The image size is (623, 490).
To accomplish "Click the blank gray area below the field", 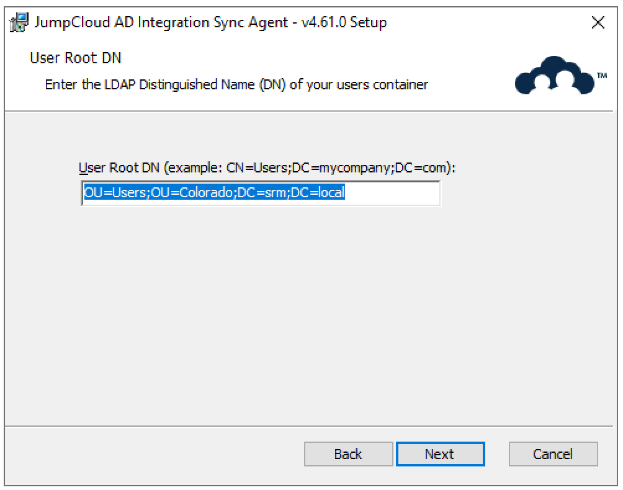I will (310, 310).
